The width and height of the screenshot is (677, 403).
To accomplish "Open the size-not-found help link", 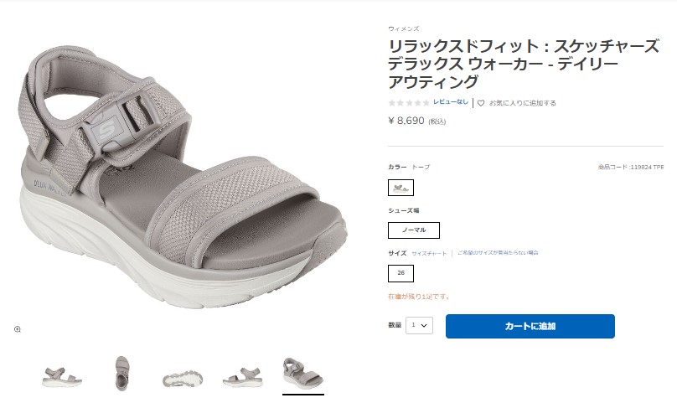I will [498, 253].
